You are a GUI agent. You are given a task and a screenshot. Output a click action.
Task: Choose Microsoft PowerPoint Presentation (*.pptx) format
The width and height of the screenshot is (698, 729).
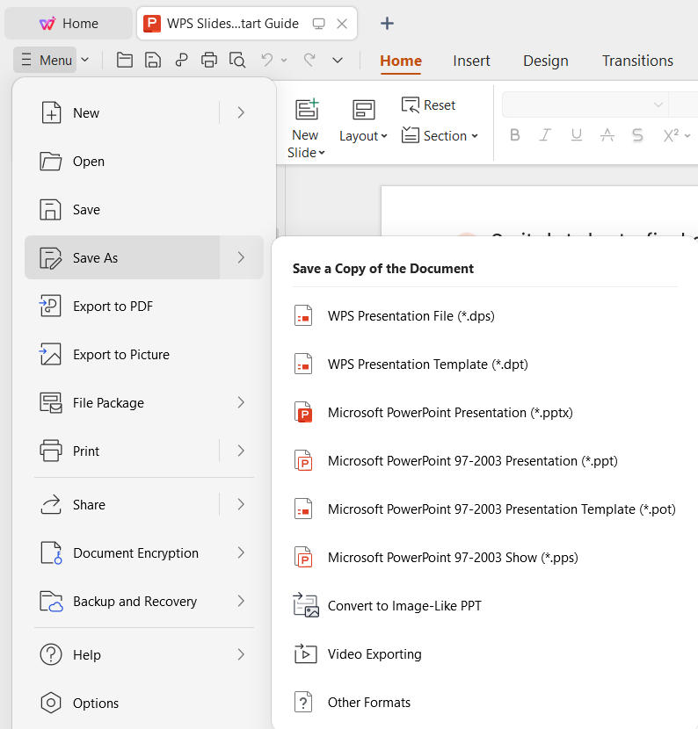coord(450,413)
